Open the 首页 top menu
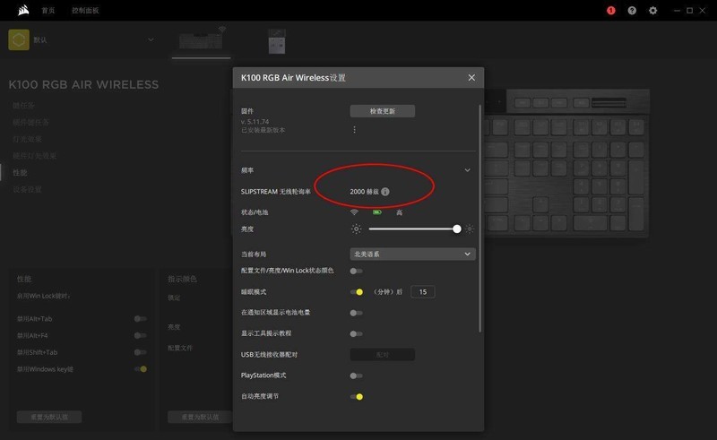The image size is (717, 440). 48,11
